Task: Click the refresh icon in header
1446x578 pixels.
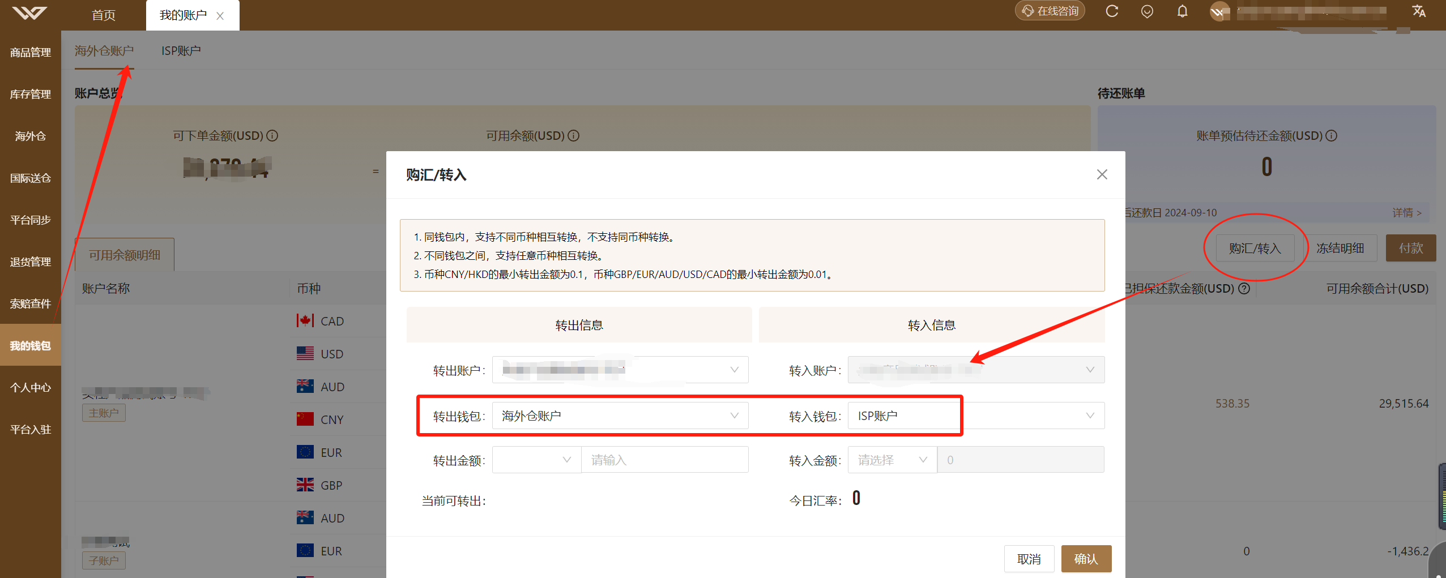Action: [x=1112, y=11]
